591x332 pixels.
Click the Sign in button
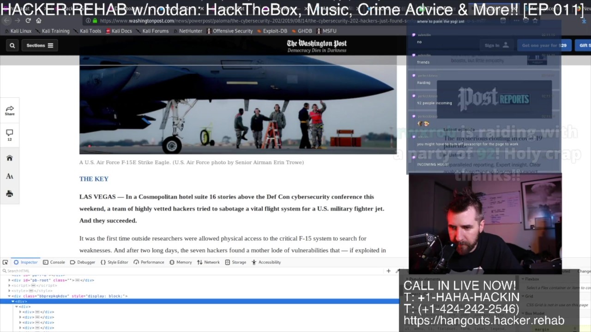(497, 45)
